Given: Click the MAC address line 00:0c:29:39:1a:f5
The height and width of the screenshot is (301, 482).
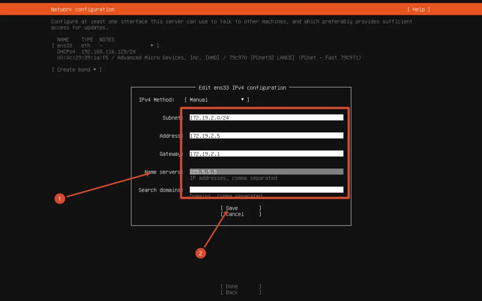Looking at the screenshot, I should [x=209, y=58].
